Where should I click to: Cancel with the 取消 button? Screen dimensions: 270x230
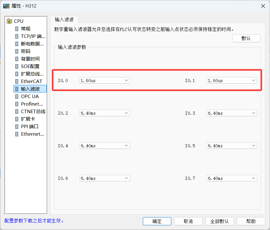(x=188, y=221)
